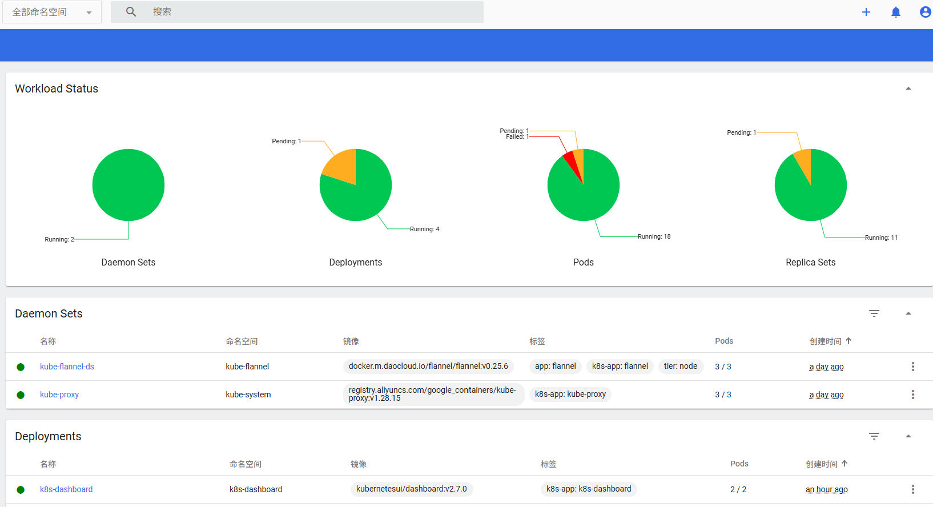Collapse the Workload Status card
Screen dimensions: 933x507
tap(908, 88)
